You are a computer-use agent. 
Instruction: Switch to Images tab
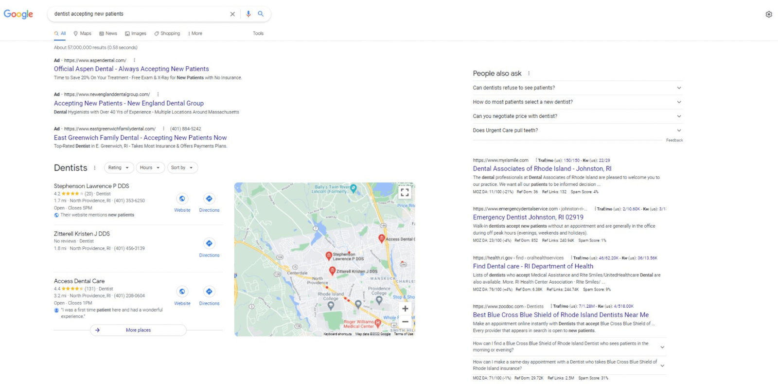coord(135,34)
